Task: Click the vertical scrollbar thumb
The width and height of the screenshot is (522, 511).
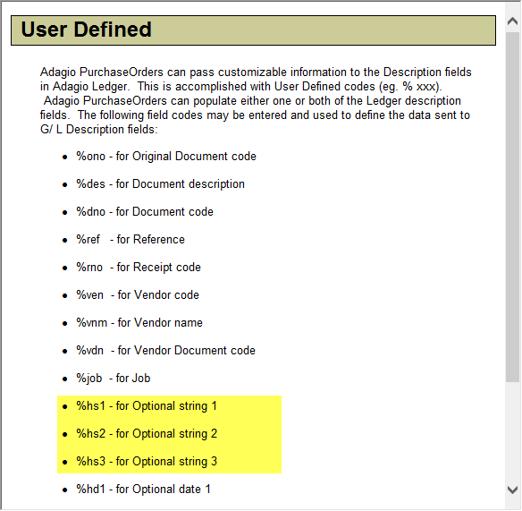Action: pos(512,208)
